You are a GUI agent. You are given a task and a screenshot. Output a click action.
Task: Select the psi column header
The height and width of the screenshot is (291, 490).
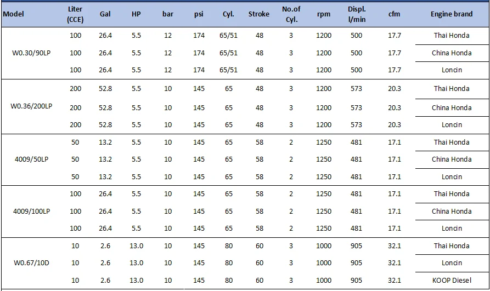point(199,14)
